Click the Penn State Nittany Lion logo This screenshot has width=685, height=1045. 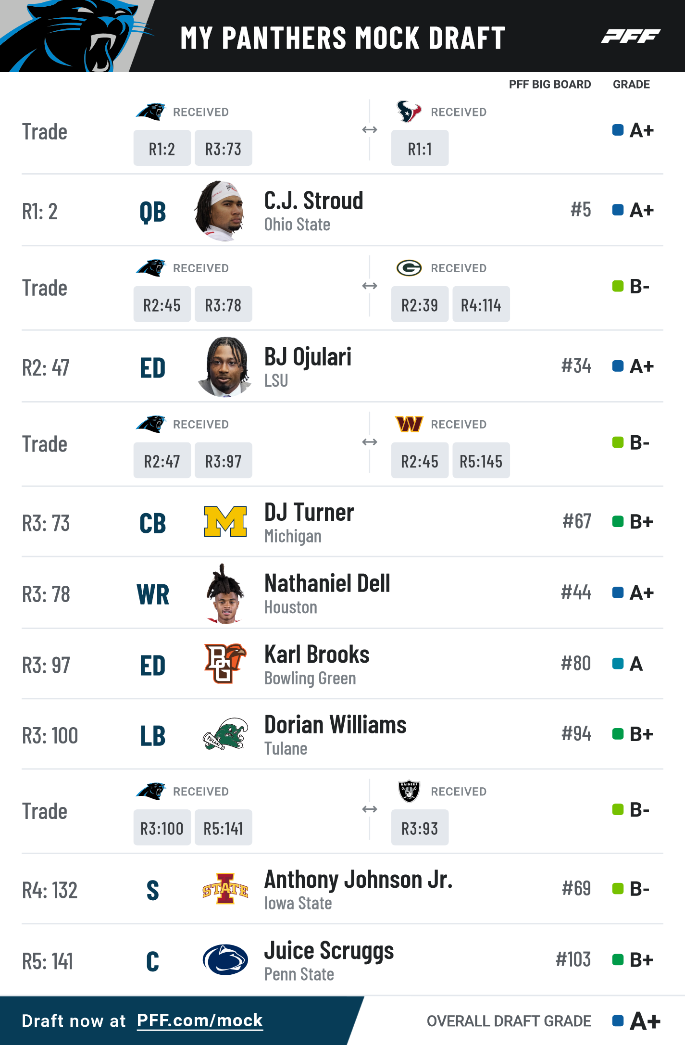(225, 959)
